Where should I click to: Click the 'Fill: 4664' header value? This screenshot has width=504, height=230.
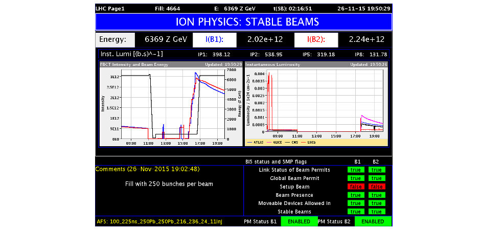coord(169,9)
